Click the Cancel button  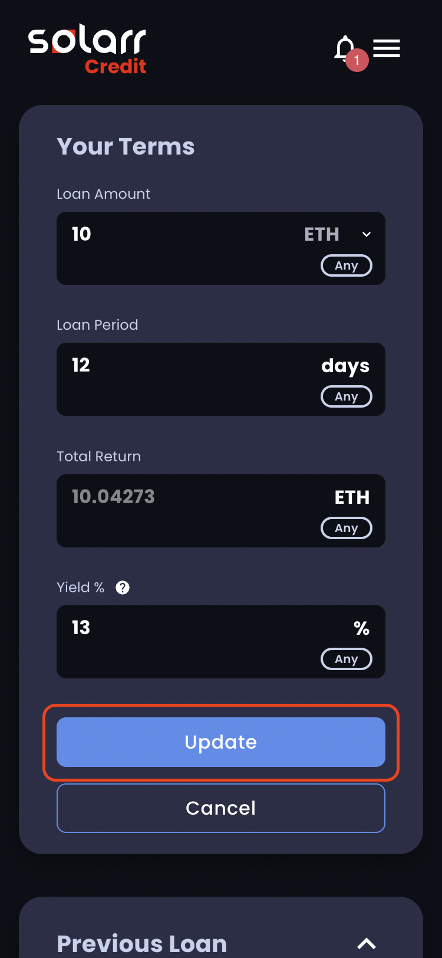coord(221,808)
